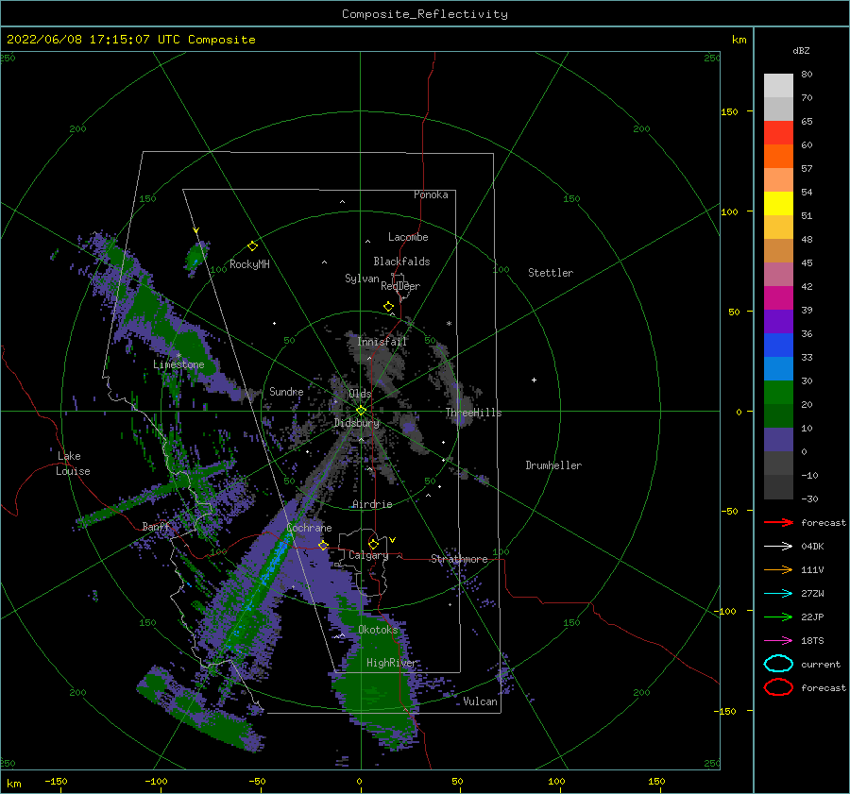
Task: Click the Sylvan label on the map
Action: click(362, 279)
